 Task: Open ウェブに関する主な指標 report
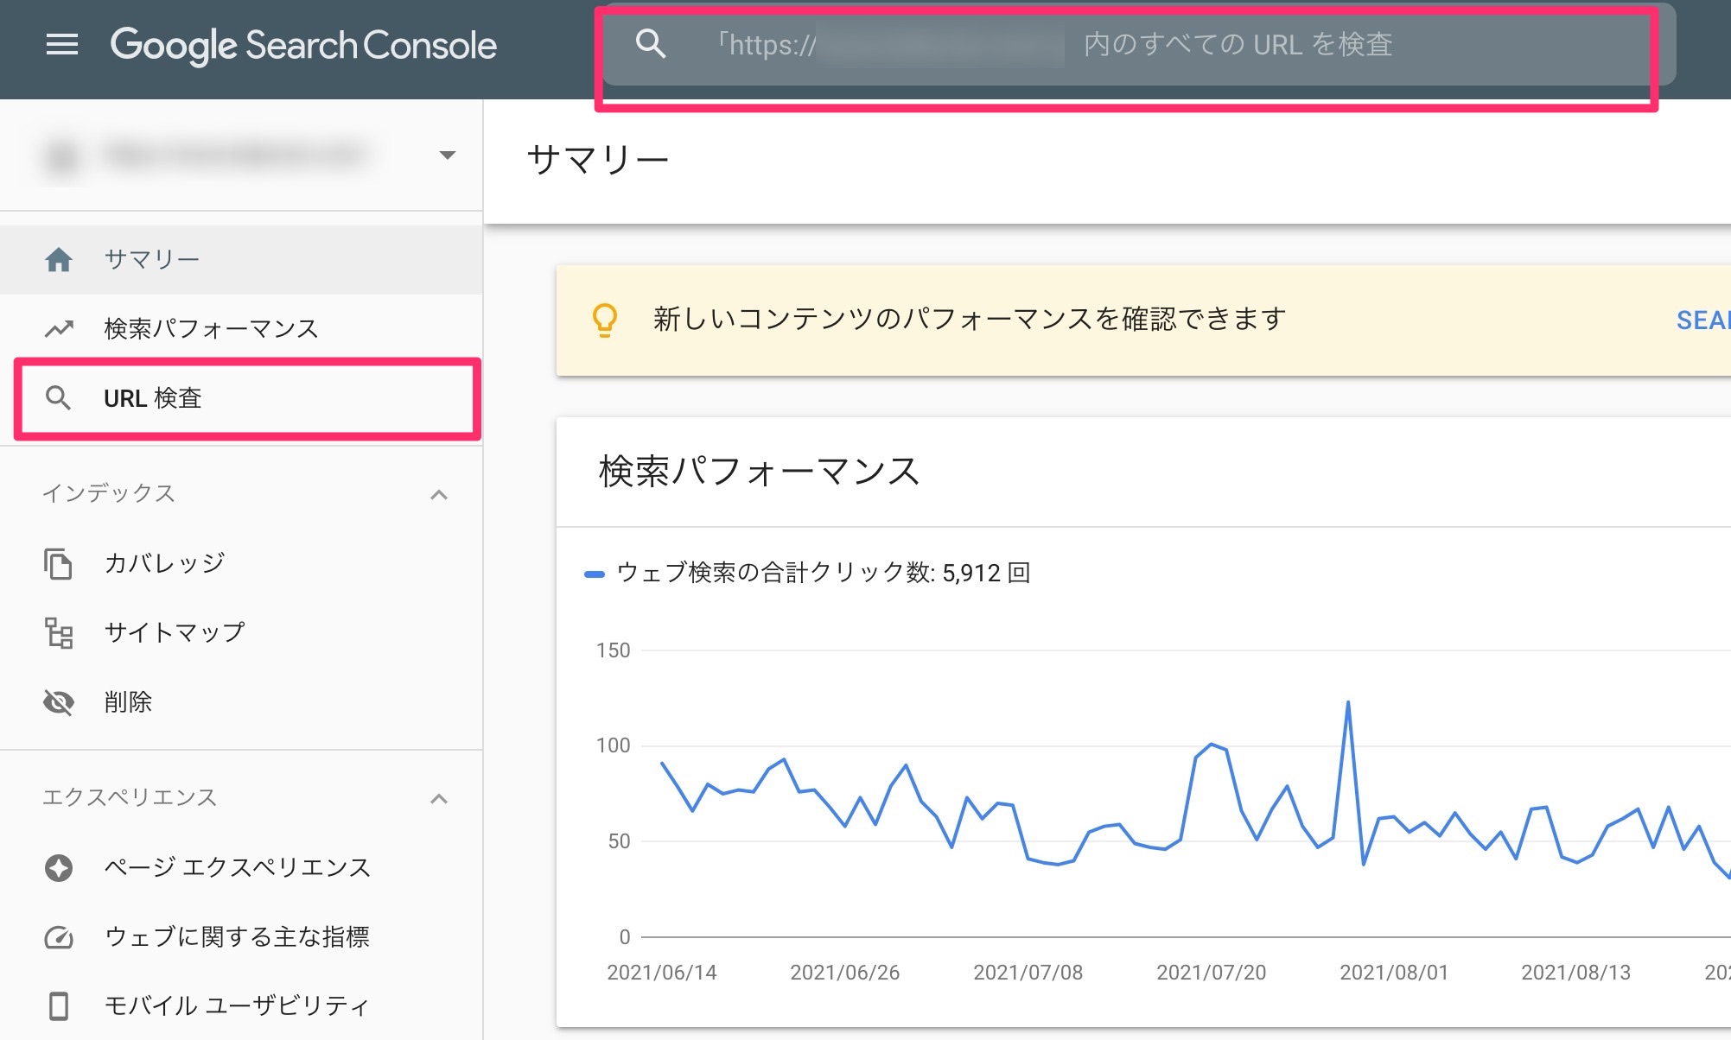point(241,937)
